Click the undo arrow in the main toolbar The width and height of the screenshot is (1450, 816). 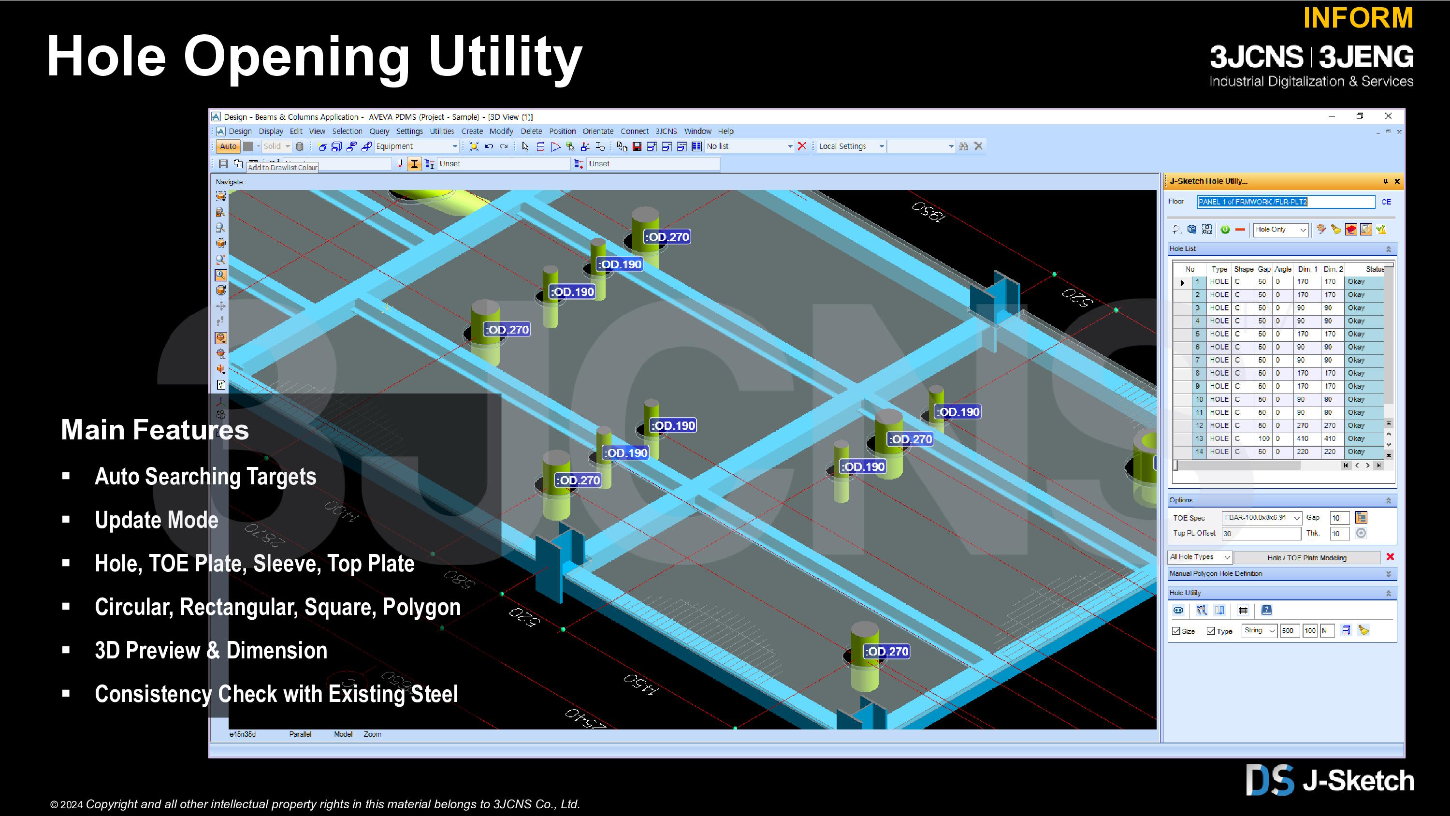[489, 146]
